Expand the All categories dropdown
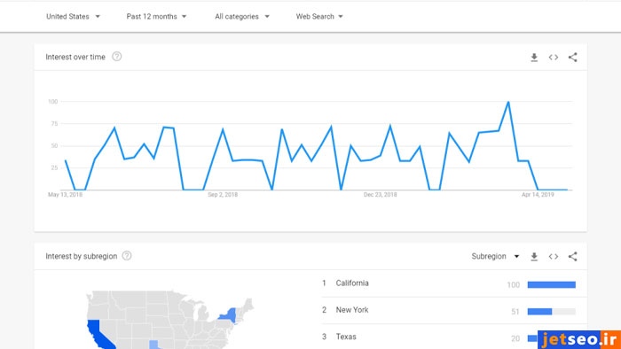The width and height of the screenshot is (621, 349). [242, 17]
